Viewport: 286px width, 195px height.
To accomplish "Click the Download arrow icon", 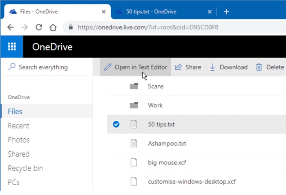I will (x=212, y=67).
